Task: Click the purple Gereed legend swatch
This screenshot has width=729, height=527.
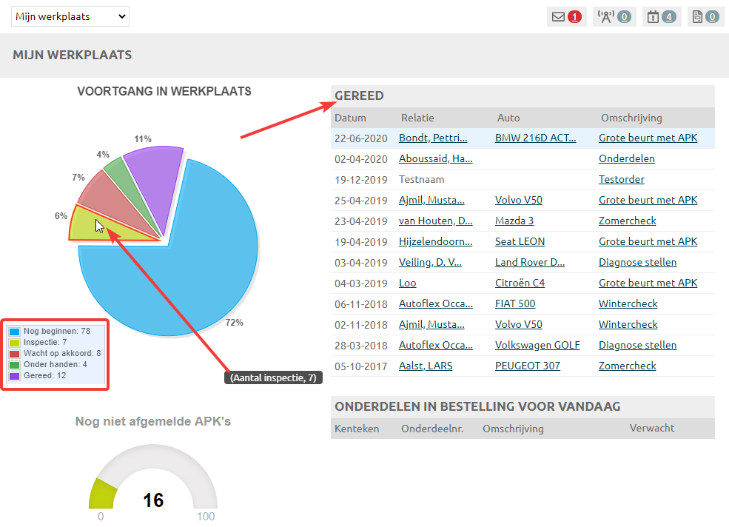Action: (x=14, y=376)
